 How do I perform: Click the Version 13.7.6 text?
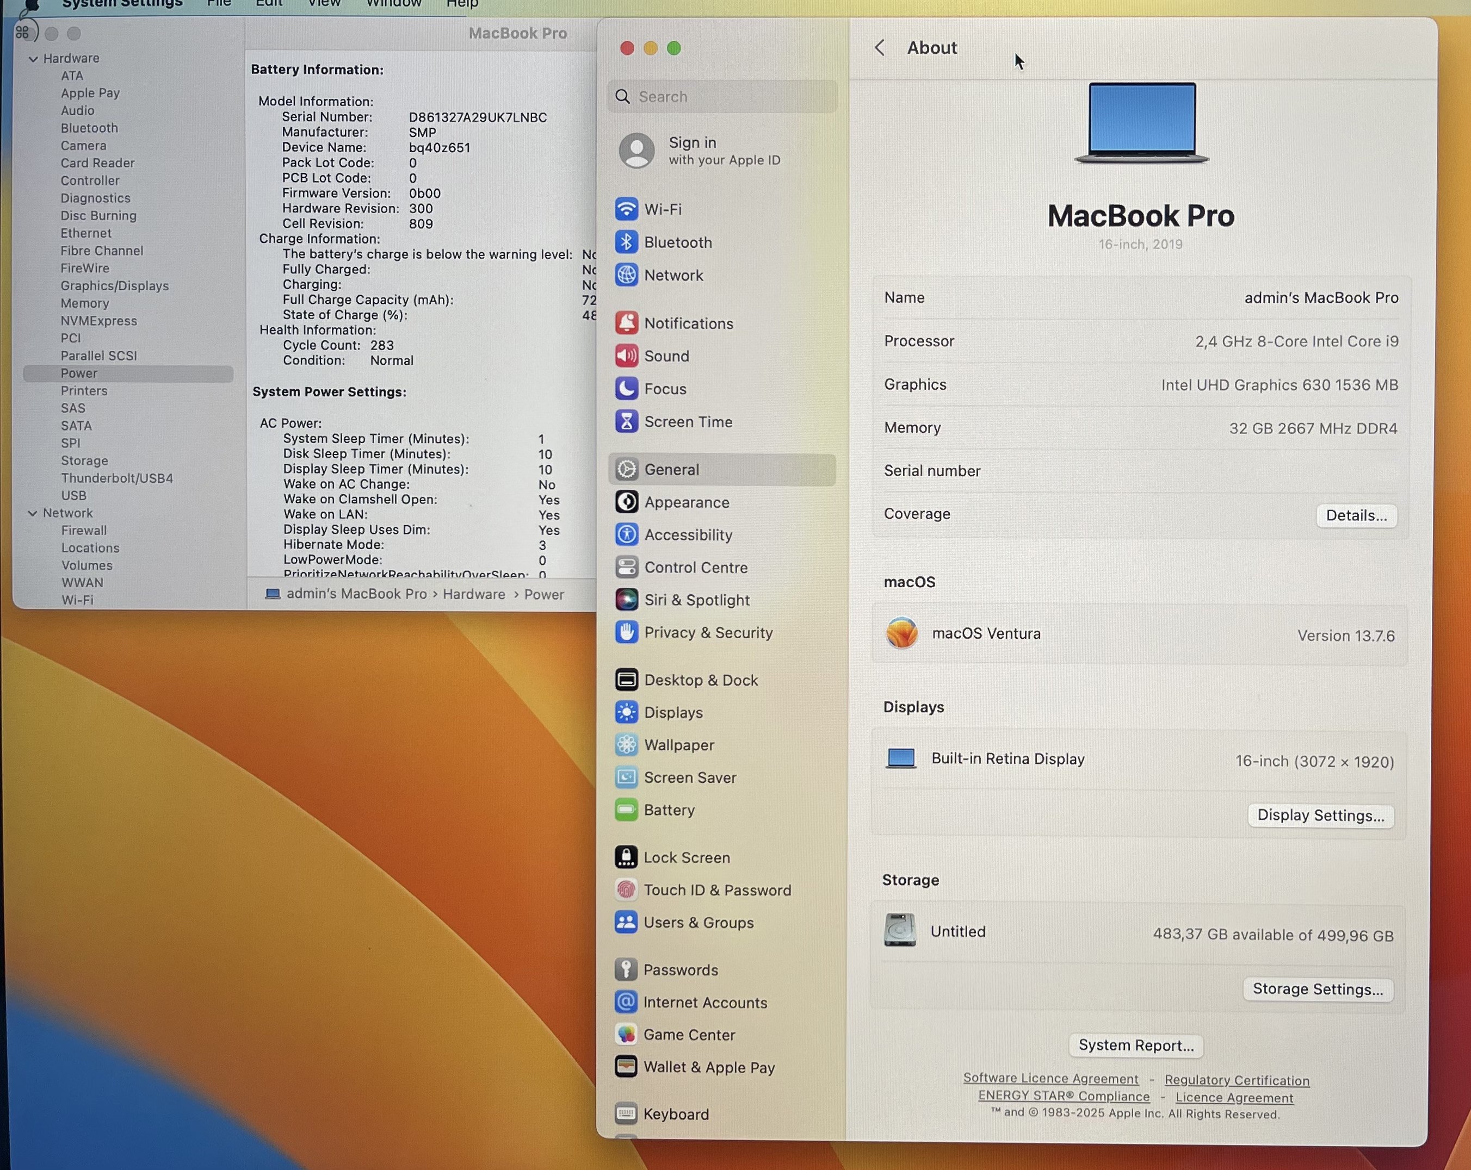tap(1345, 636)
